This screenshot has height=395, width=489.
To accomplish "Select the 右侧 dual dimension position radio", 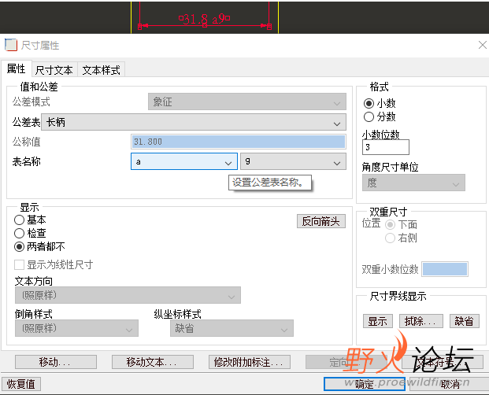I will [x=390, y=238].
